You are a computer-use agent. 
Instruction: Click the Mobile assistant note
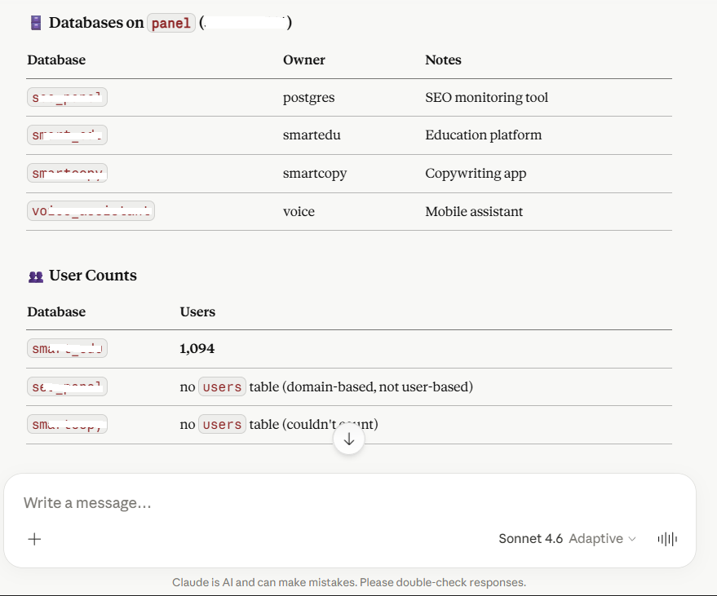[x=474, y=211]
